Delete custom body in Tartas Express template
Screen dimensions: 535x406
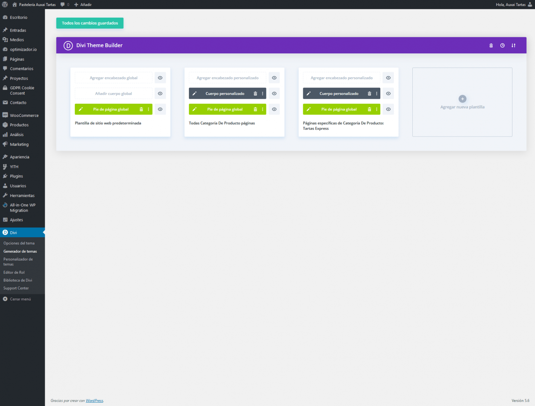click(369, 94)
